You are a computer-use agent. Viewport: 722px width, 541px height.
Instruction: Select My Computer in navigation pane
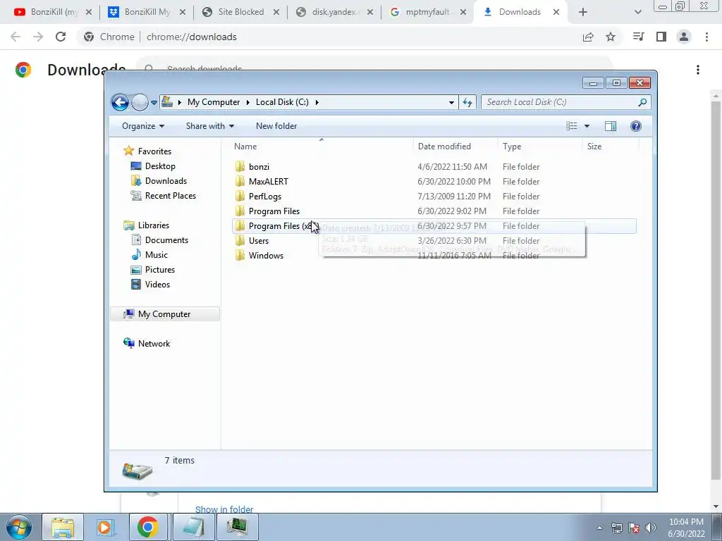165,313
